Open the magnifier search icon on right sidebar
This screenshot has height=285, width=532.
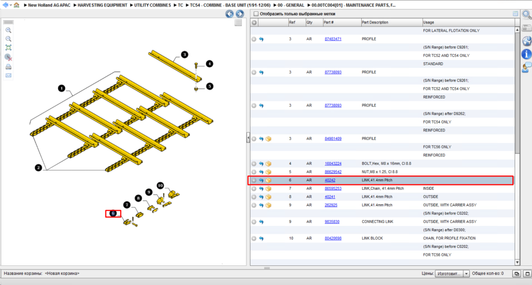(527, 14)
